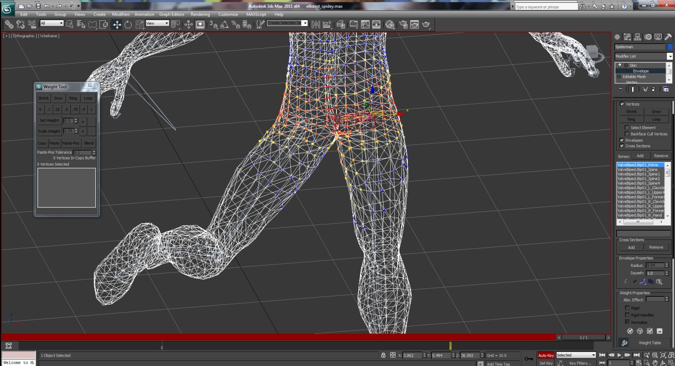
Task: Uncheck the Normalize checkbox
Action: (627, 322)
